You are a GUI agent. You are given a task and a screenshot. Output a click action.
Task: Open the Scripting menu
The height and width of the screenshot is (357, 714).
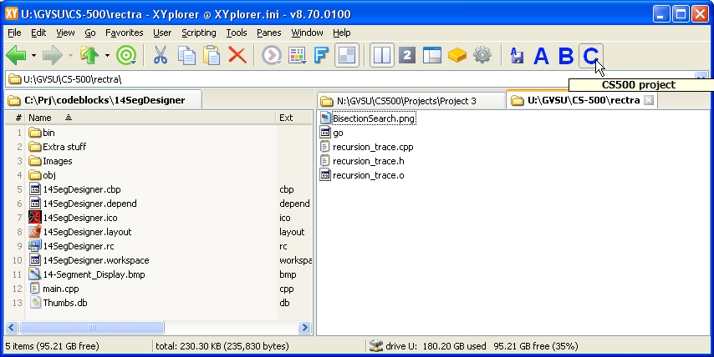pyautogui.click(x=199, y=33)
